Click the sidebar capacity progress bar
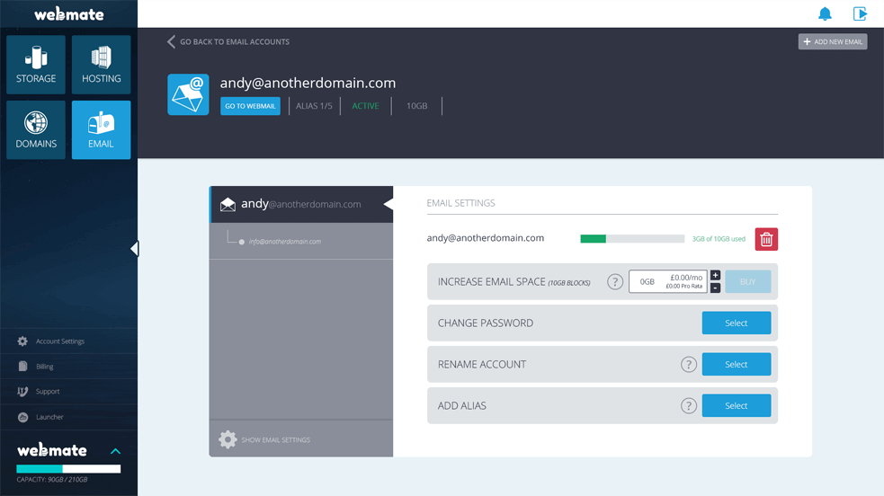Viewport: 884px width, 496px height. (x=68, y=468)
